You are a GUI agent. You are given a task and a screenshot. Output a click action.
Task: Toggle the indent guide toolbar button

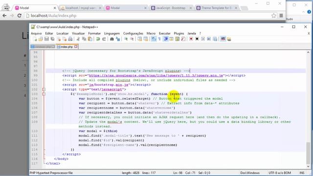pyautogui.click(x=166, y=39)
